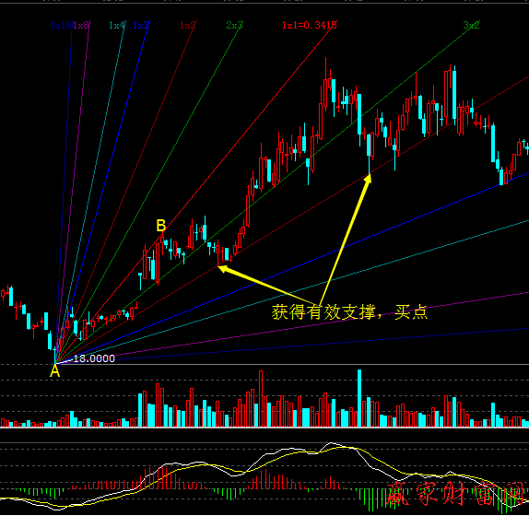
Task: Click the 1x4 angle label
Action: (117, 25)
